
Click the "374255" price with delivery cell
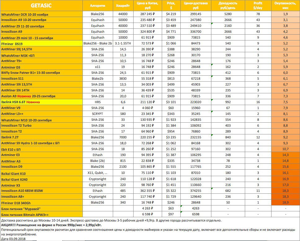tap(196, 191)
